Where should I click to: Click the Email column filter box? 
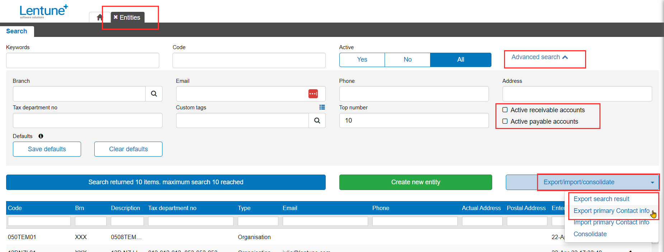[325, 221]
